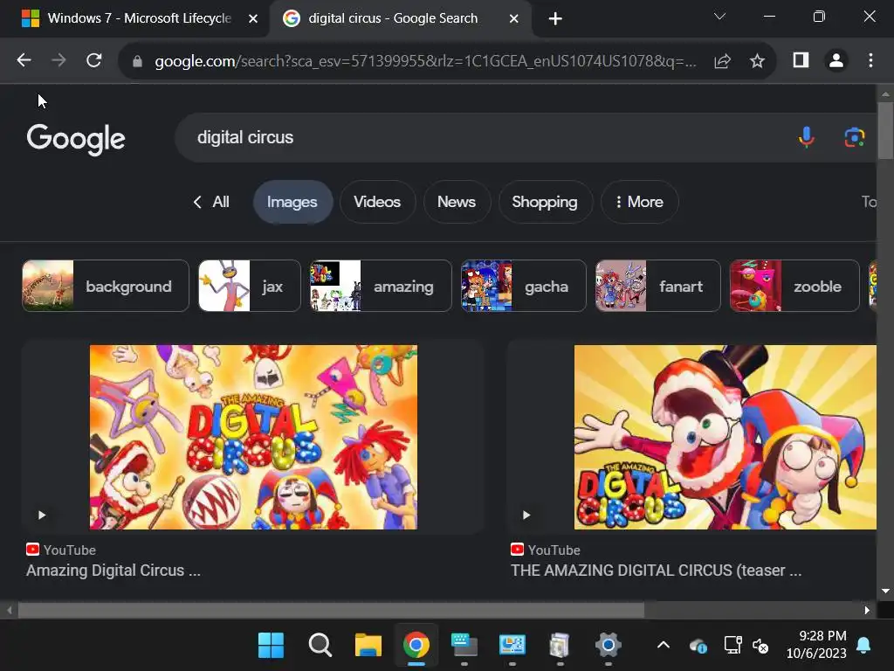Screen dimensions: 894x671
Task: Start voice search with microphone icon
Action: coord(806,137)
